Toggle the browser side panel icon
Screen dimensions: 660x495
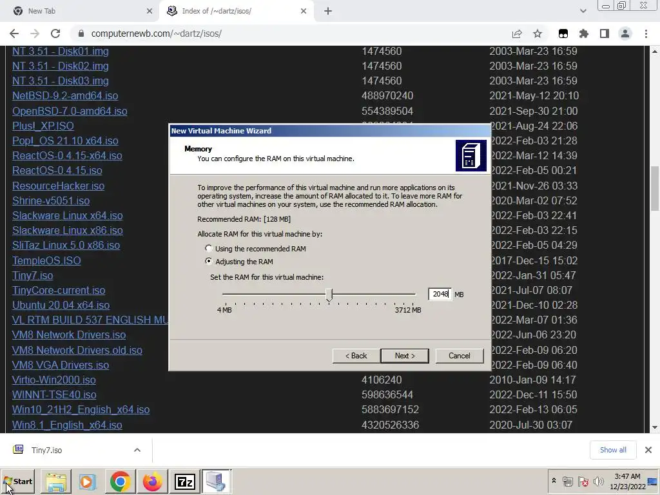click(x=605, y=34)
